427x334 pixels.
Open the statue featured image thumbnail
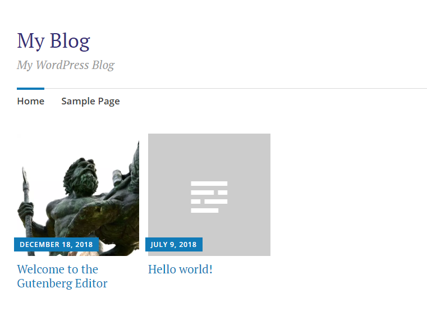click(x=78, y=195)
